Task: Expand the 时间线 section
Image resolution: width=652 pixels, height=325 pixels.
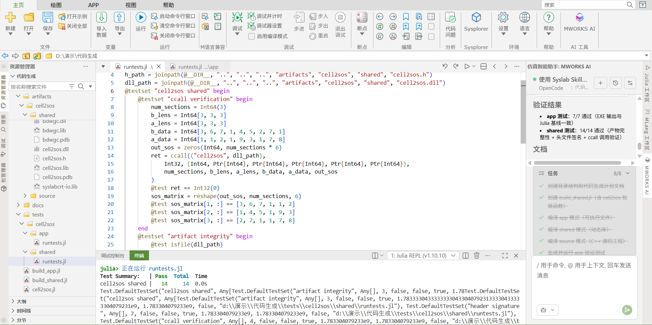Action: tap(13, 311)
